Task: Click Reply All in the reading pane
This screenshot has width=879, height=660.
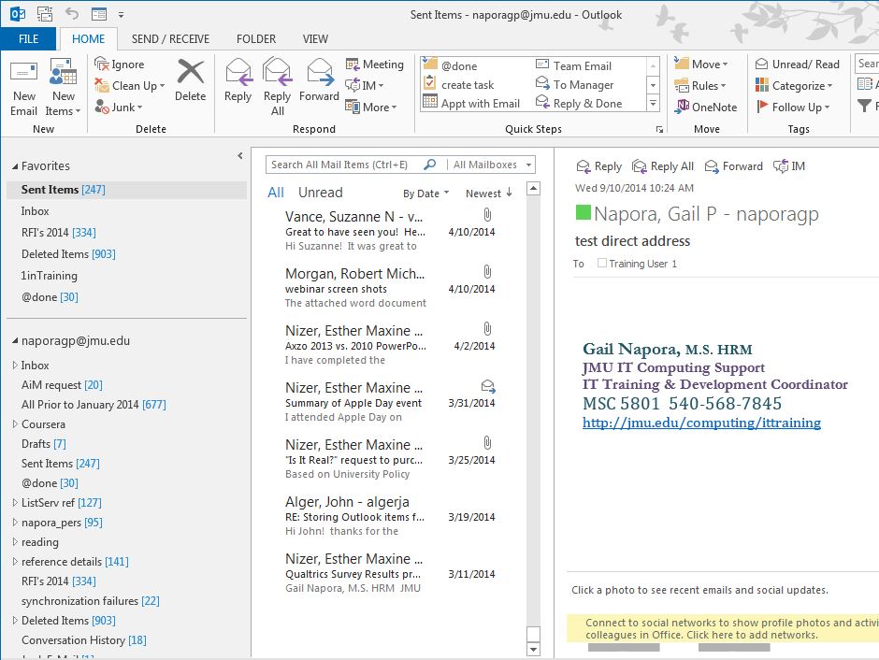Action: 663,166
